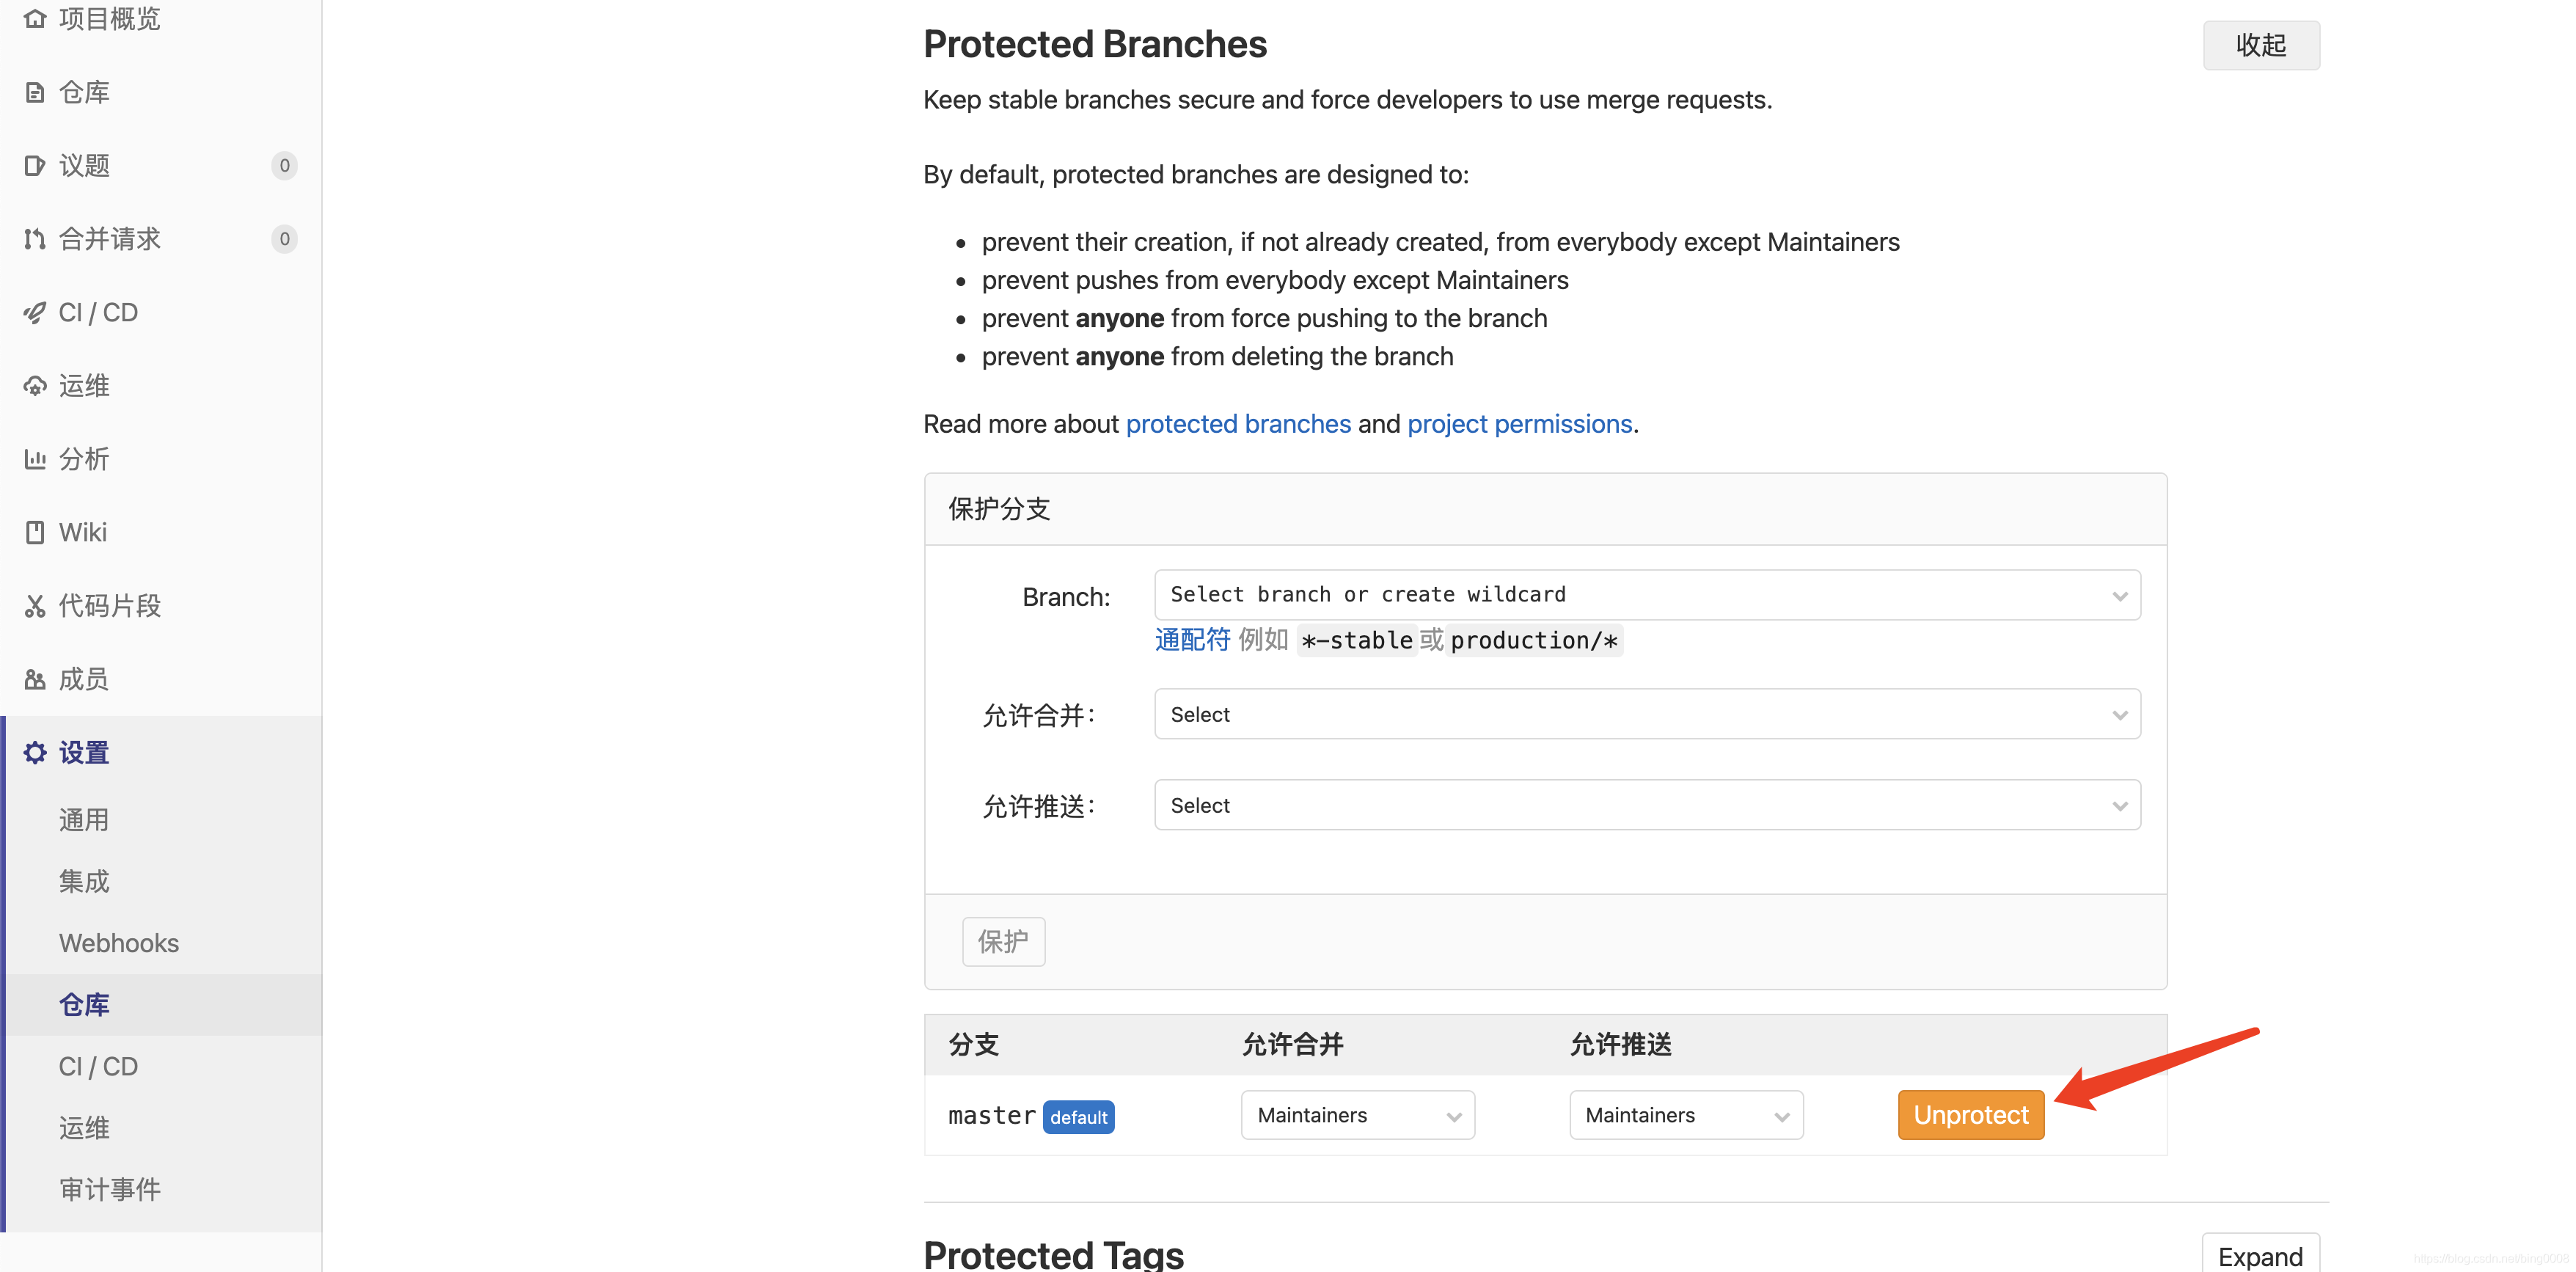The width and height of the screenshot is (2576, 1272).
Task: Open issues via its sidebar icon
Action: (x=35, y=165)
